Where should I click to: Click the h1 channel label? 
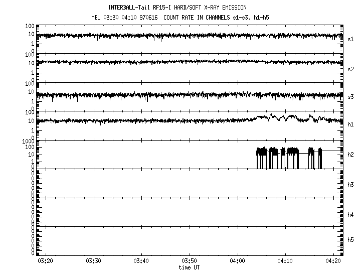pyautogui.click(x=351, y=124)
